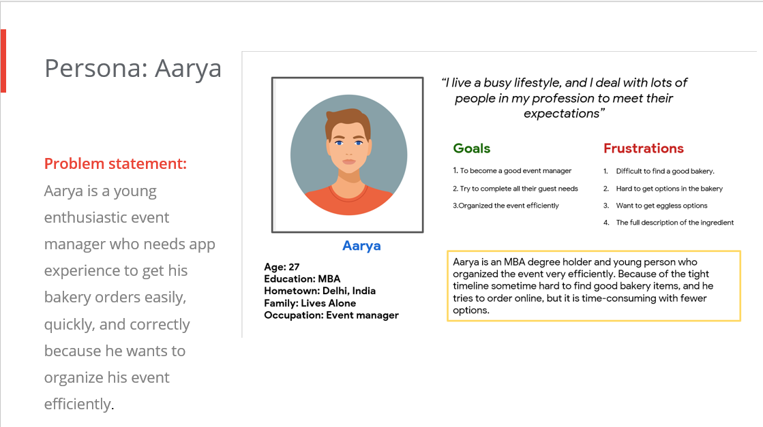The image size is (763, 427).
Task: Click the "Occupation: Event manager" line
Action: pyautogui.click(x=331, y=315)
